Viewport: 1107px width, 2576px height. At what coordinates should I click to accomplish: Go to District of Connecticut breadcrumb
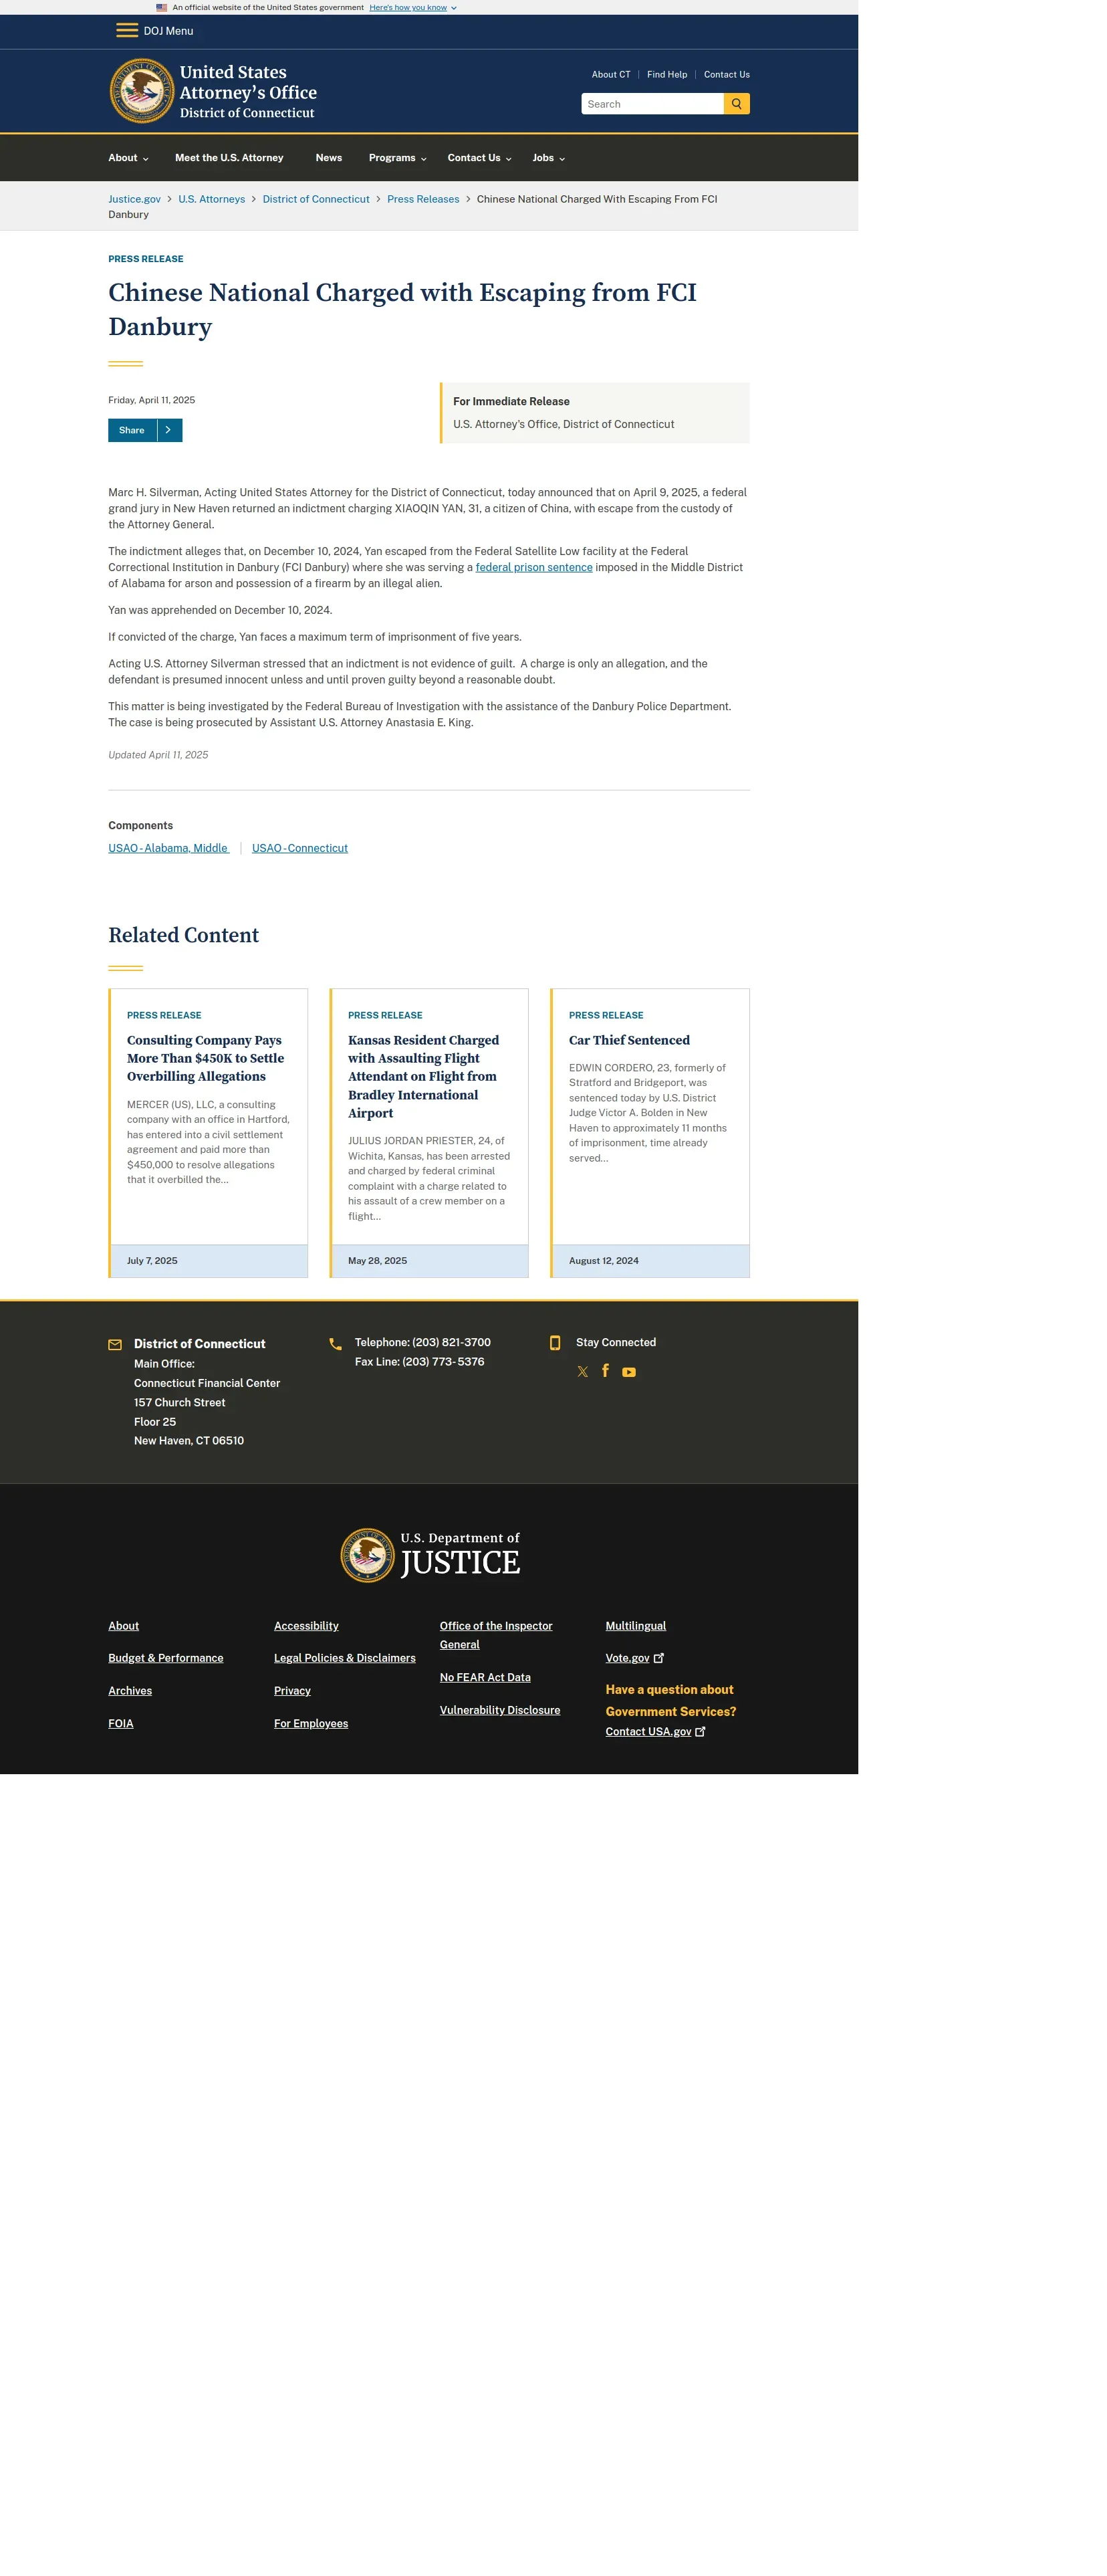tap(316, 199)
